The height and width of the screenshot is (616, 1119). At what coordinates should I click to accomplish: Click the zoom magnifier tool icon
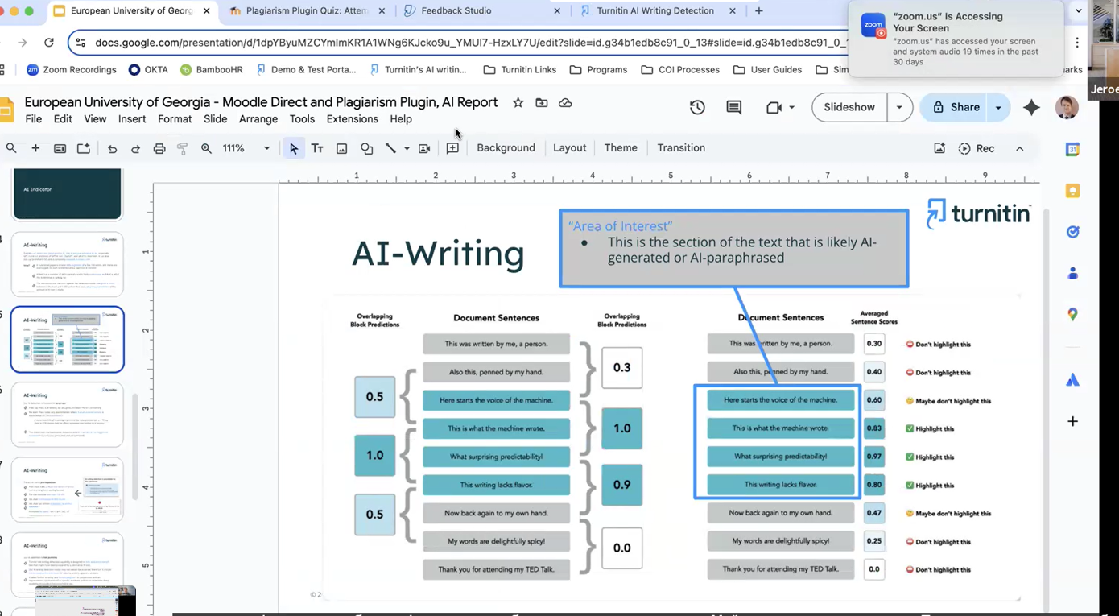click(x=207, y=148)
